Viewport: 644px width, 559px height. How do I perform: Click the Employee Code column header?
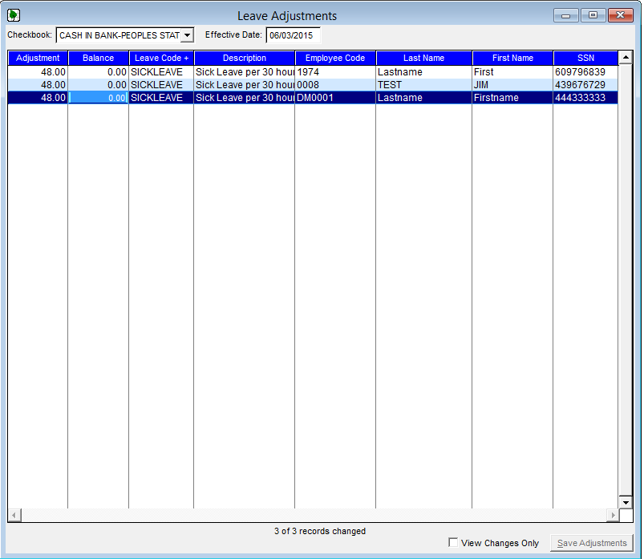[335, 58]
